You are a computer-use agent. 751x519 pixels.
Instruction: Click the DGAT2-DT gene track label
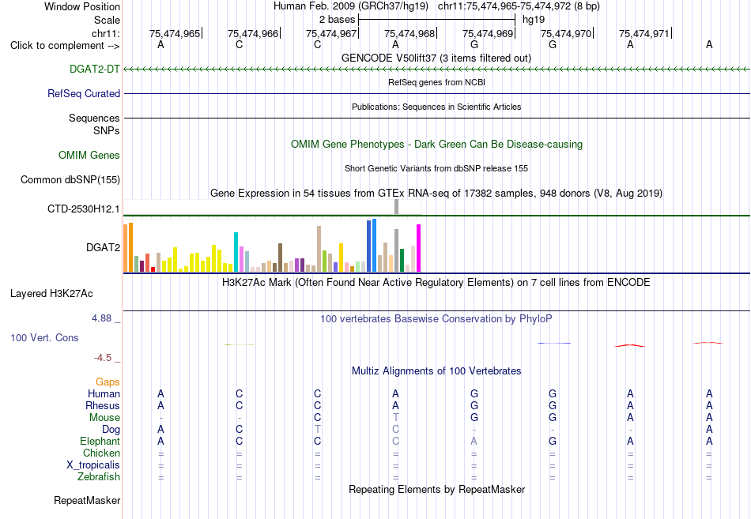tap(94, 69)
